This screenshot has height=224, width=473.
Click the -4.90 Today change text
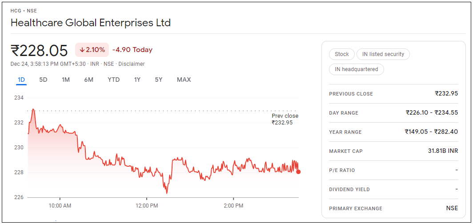tap(132, 50)
